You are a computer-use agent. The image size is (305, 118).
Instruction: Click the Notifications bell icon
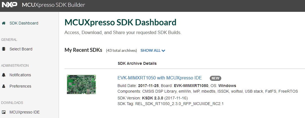point(4,75)
